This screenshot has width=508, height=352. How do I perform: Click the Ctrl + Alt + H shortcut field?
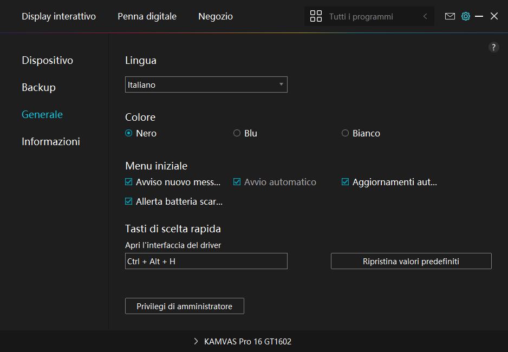206,261
